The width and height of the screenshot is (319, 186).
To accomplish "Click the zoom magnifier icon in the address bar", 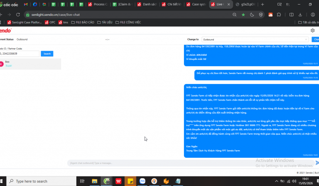I will click(x=234, y=15).
